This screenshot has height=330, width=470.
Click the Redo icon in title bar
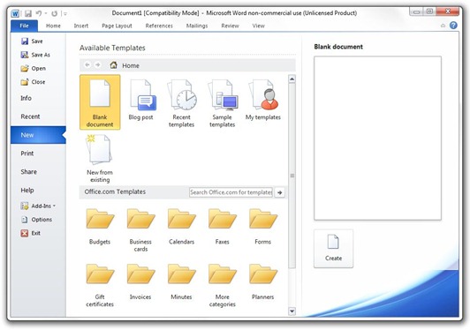(54, 13)
